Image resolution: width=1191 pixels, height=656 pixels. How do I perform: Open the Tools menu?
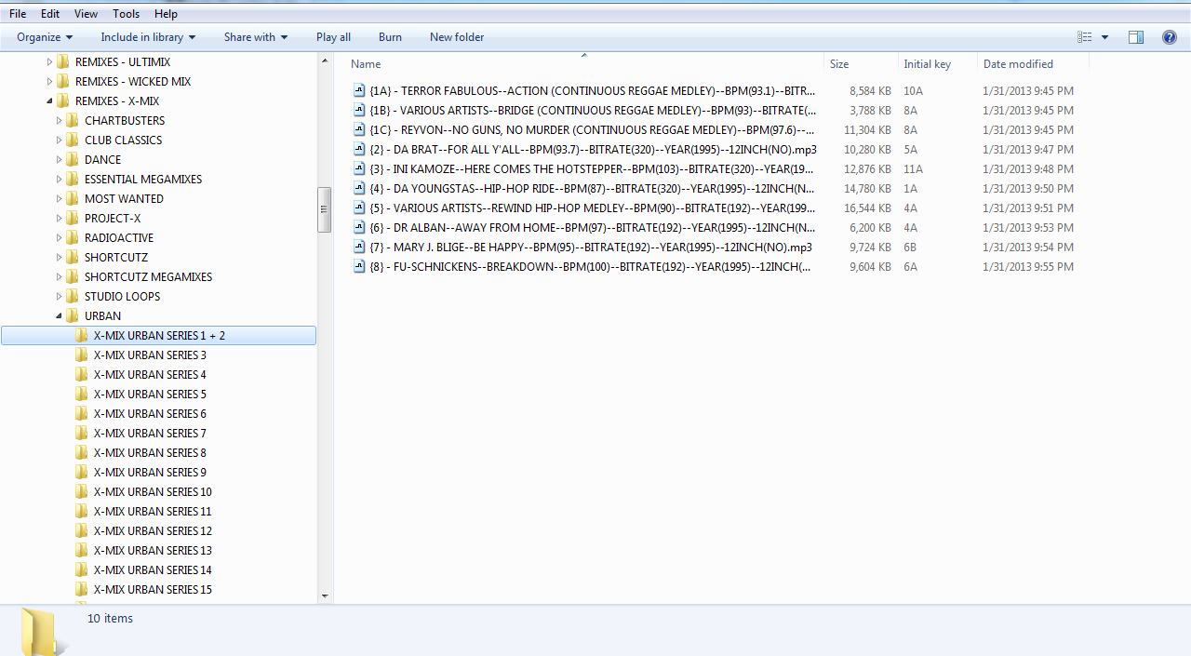[x=126, y=14]
